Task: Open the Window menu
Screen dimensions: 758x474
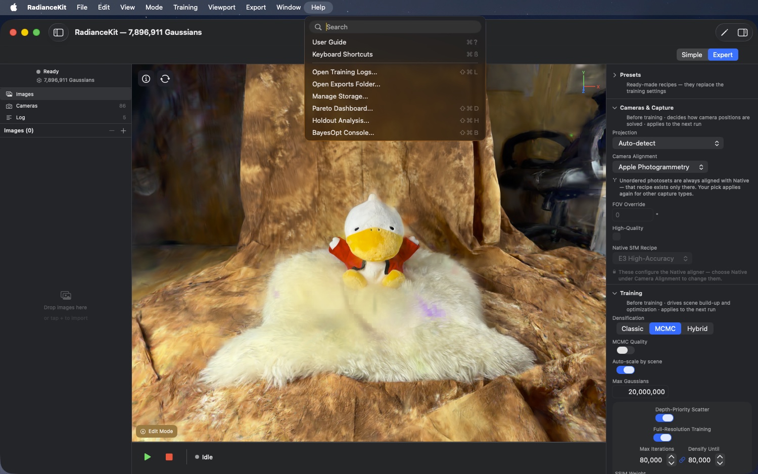Action: pos(289,7)
